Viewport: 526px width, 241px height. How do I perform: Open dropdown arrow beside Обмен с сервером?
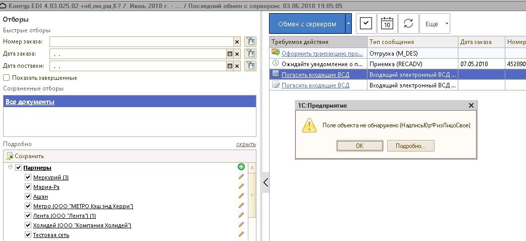click(x=348, y=24)
